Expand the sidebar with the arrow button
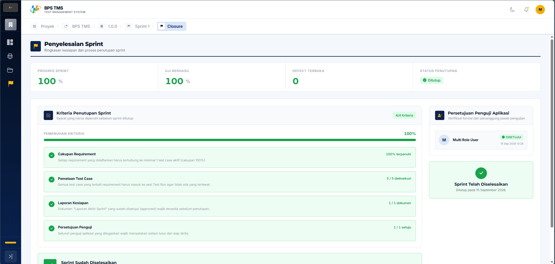 pyautogui.click(x=11, y=256)
